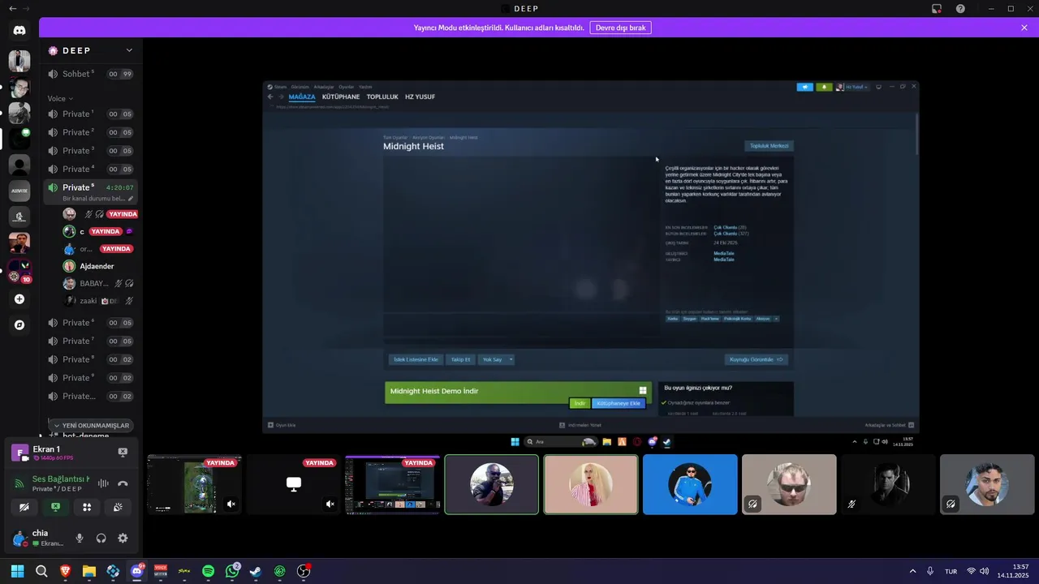Open the ASNVOX server icon
This screenshot has width=1039, height=584.
[x=19, y=191]
